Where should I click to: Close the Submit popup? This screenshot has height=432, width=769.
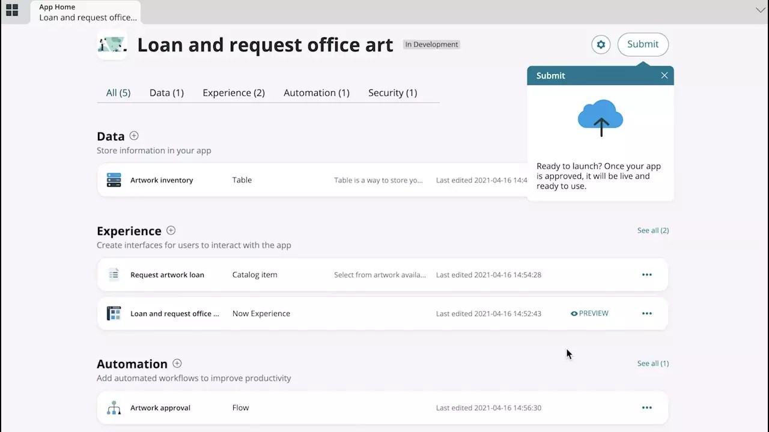664,75
